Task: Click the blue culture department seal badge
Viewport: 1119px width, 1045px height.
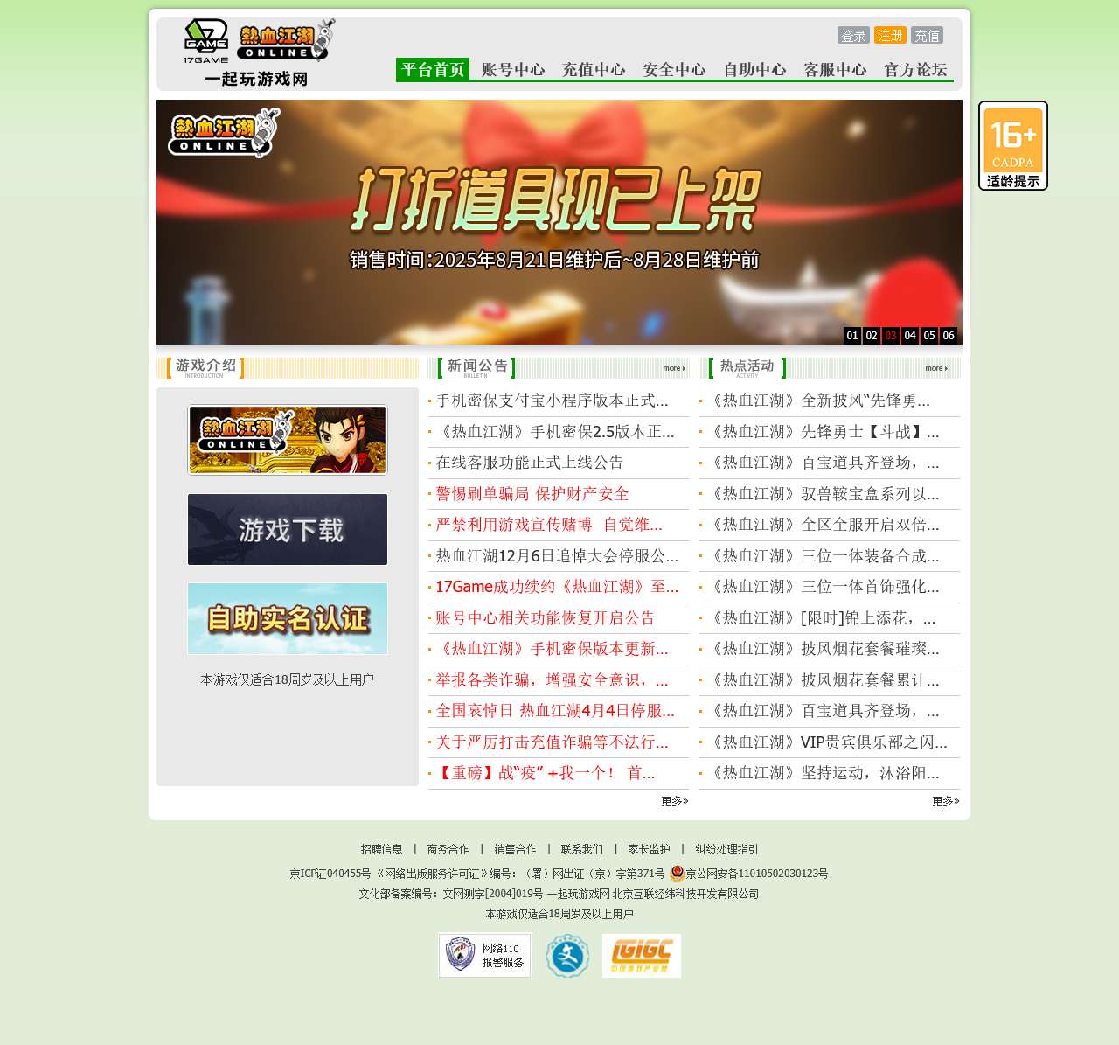Action: click(566, 955)
